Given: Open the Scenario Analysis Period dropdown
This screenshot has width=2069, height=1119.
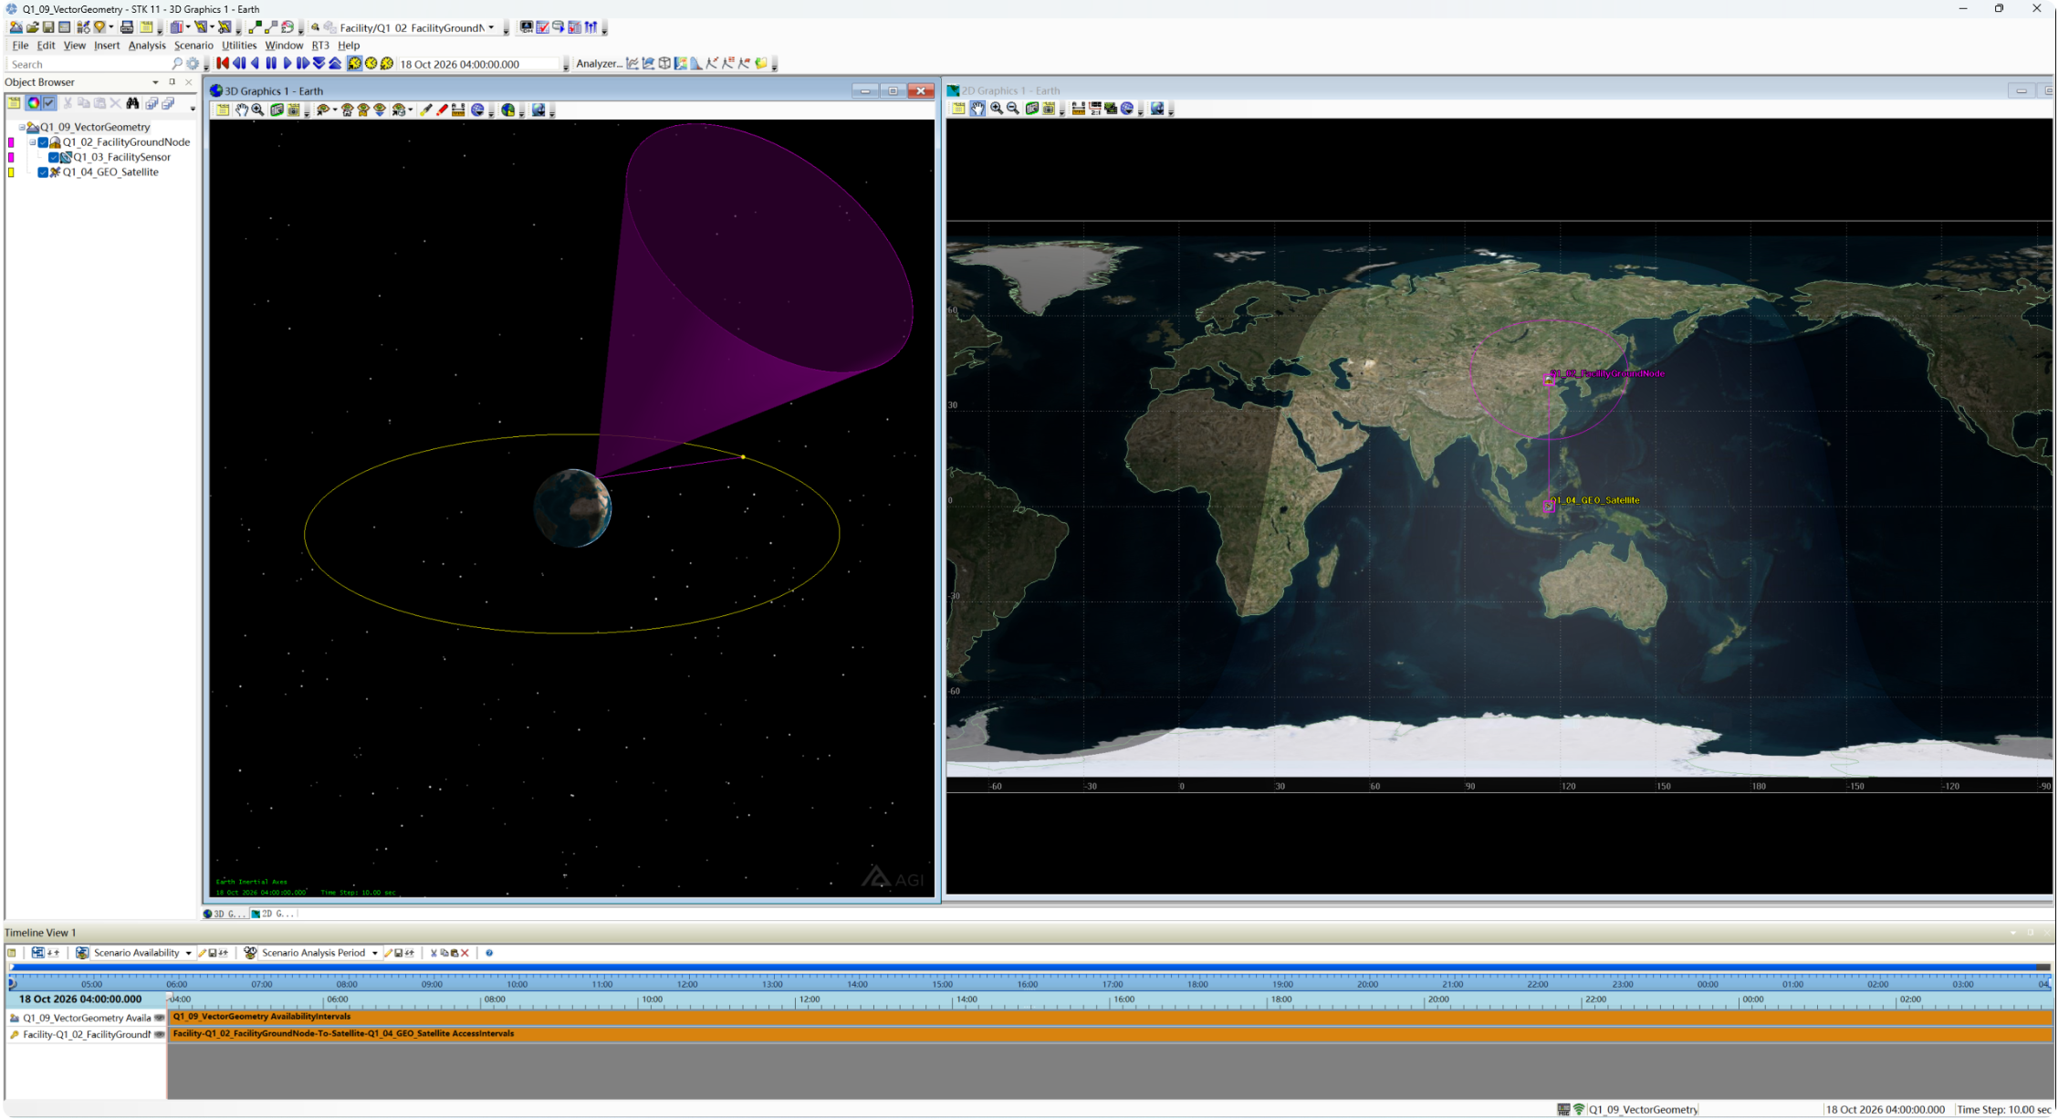Looking at the screenshot, I should click(375, 953).
